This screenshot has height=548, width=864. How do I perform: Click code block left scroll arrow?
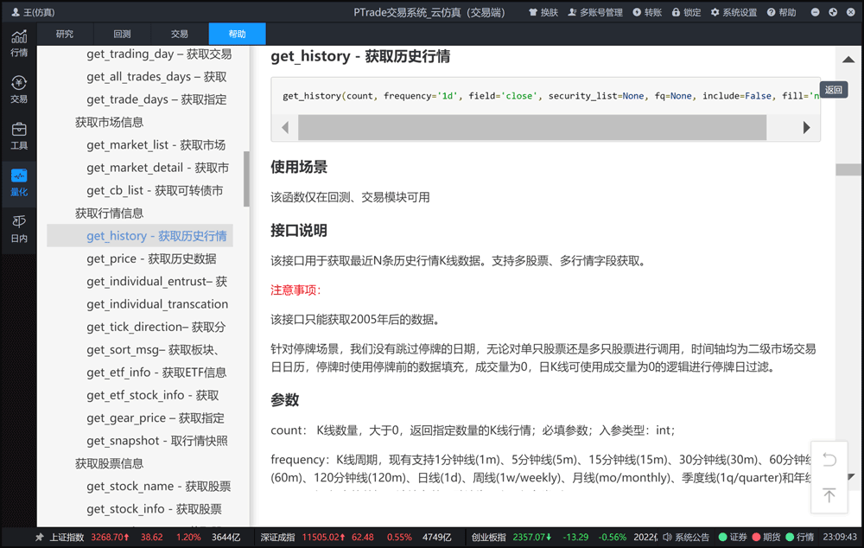click(285, 128)
